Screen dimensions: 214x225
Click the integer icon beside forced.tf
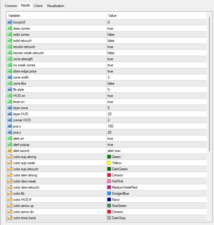pyautogui.click(x=9, y=22)
